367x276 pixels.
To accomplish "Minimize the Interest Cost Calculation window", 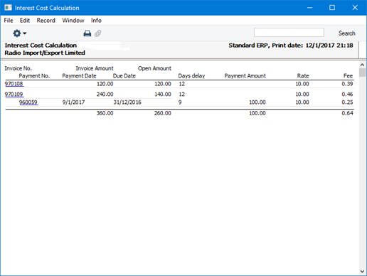I will pyautogui.click(x=309, y=8).
